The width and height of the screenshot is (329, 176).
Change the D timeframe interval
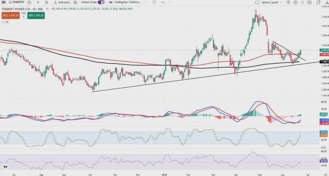38,2
